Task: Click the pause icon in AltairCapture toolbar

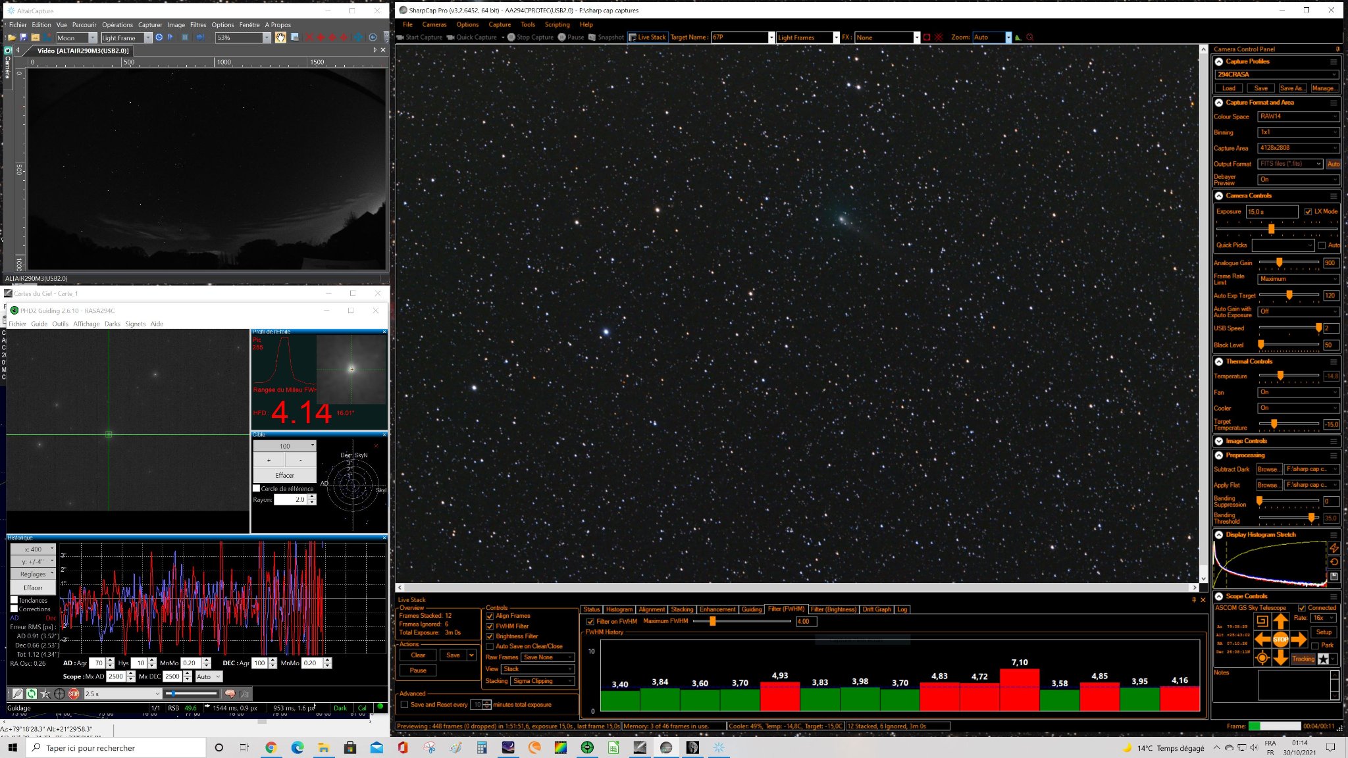Action: click(185, 38)
